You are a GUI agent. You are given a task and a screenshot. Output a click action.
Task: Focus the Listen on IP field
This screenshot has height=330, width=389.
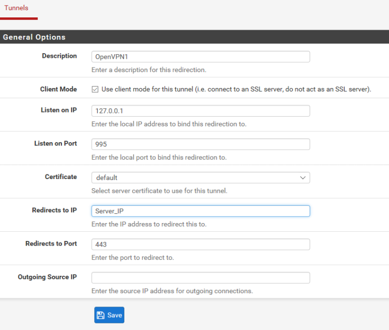coord(201,111)
